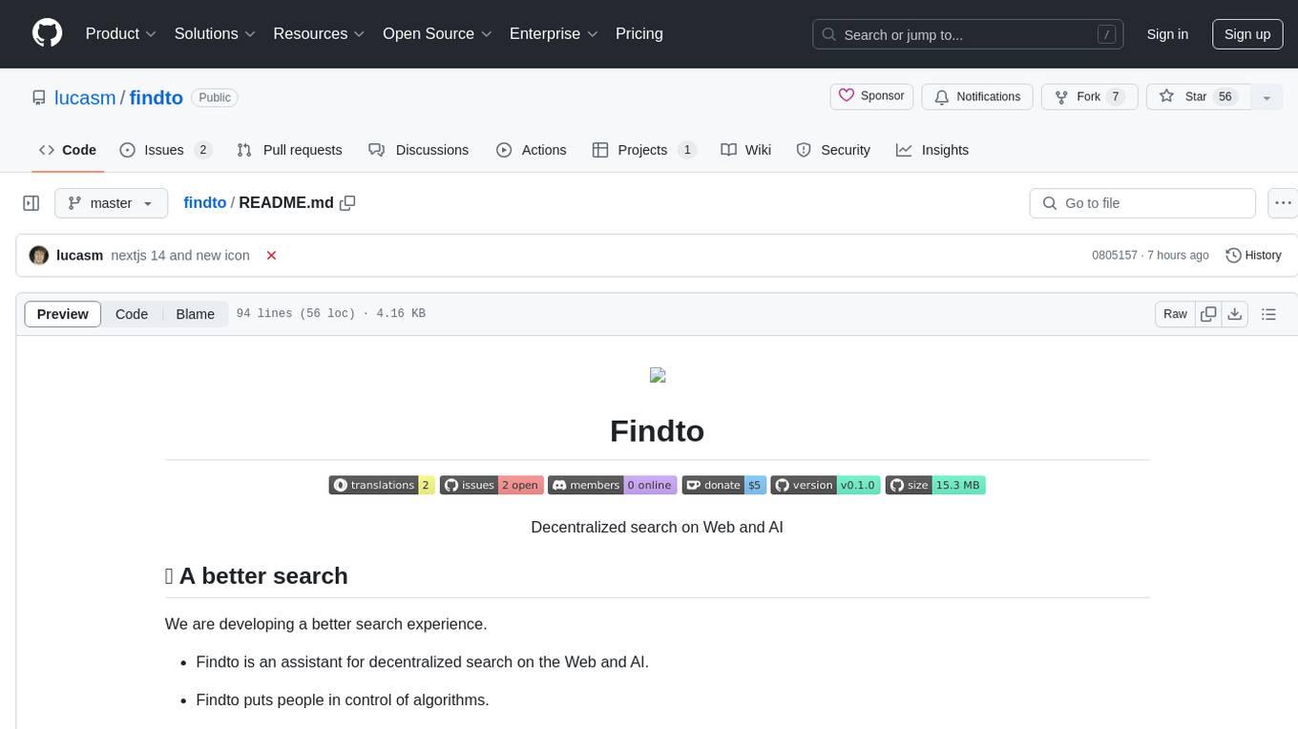
Task: Open the nextjs 14 and new icon commit
Action: click(x=180, y=256)
